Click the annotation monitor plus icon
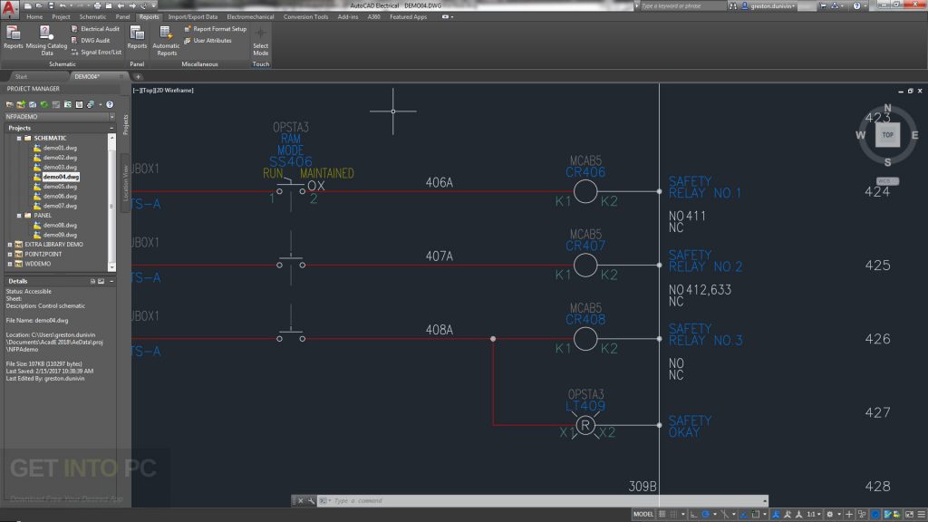928x522 pixels. pyautogui.click(x=849, y=515)
